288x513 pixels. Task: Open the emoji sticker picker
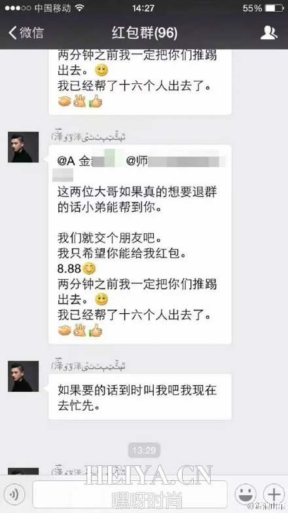click(245, 495)
